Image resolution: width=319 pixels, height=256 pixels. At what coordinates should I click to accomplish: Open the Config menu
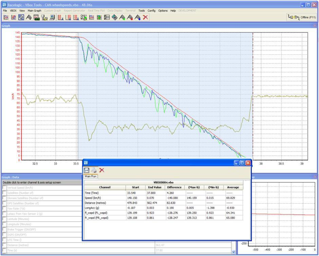(x=151, y=10)
